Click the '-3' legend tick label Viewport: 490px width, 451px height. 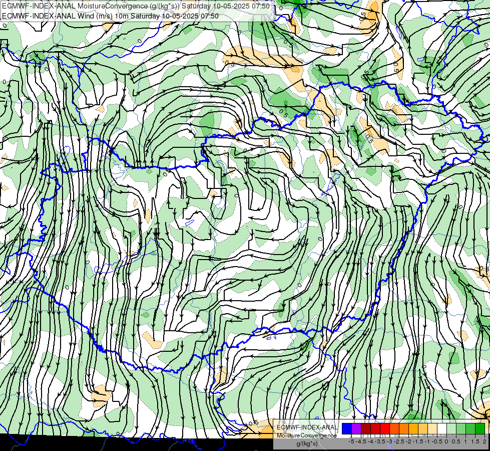(389, 441)
